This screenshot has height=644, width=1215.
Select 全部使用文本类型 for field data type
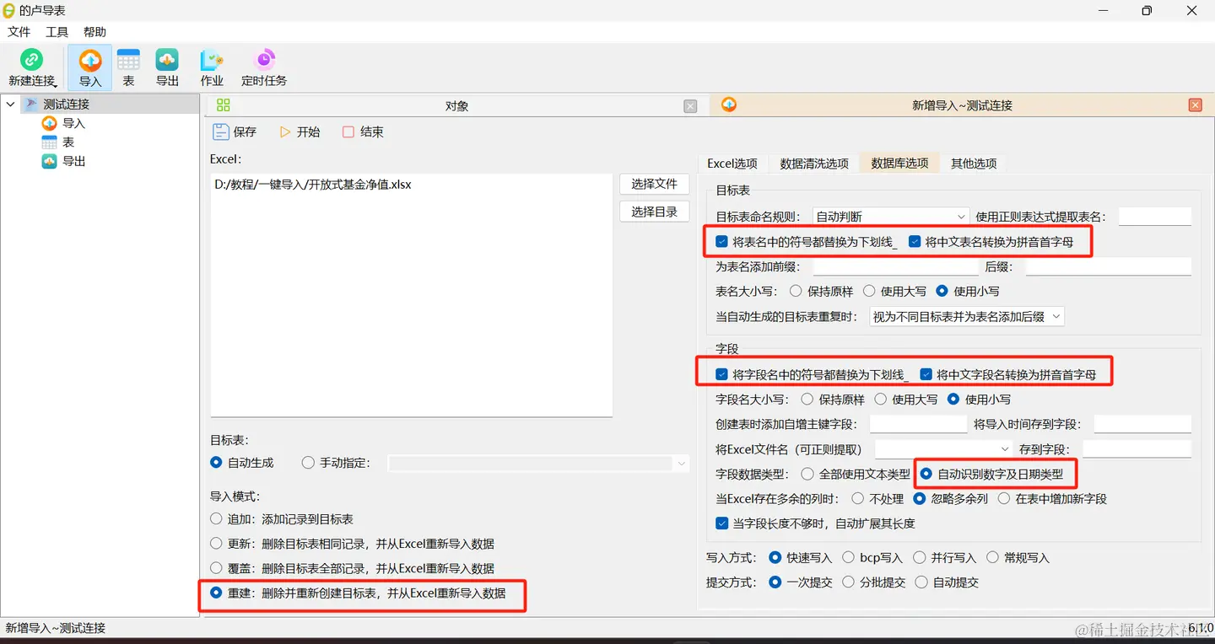pyautogui.click(x=807, y=475)
